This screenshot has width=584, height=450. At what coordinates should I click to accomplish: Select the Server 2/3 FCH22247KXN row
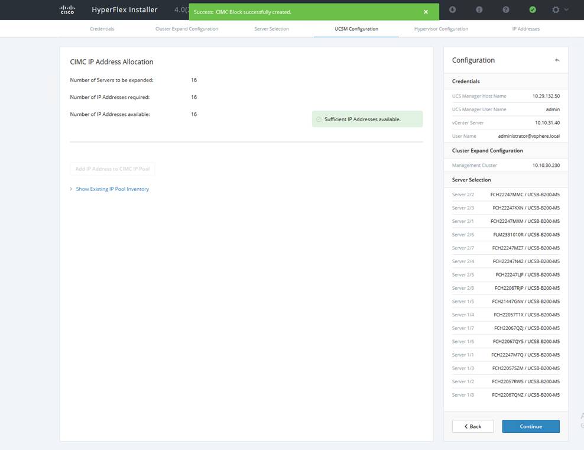[x=506, y=208]
